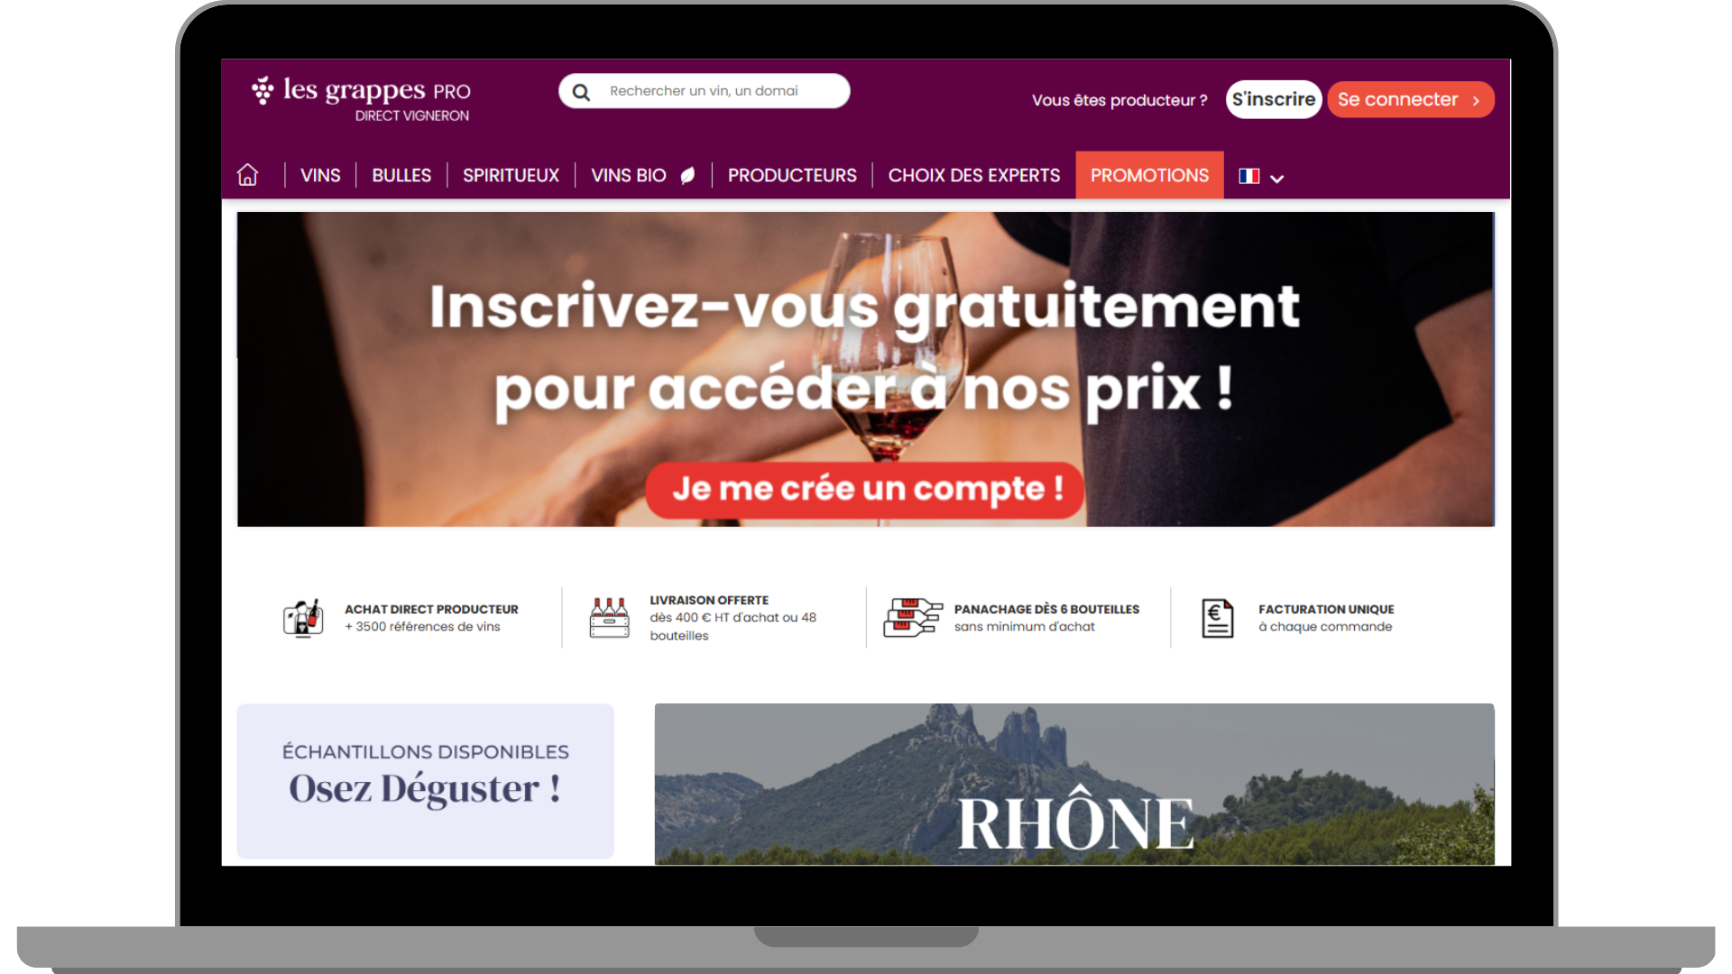The width and height of the screenshot is (1732, 974).
Task: Open the RHÔNE region banner image
Action: click(1074, 784)
